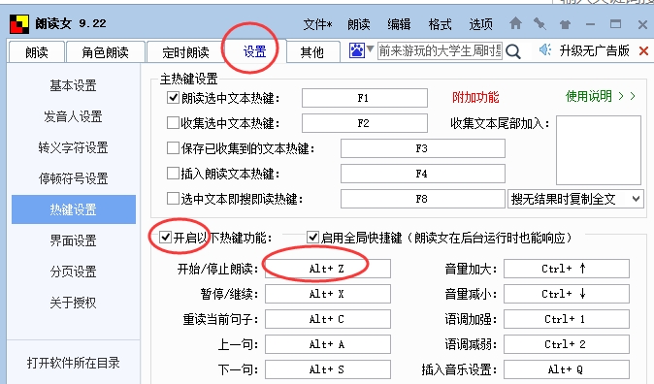
Task: Click the Ctrl+ 1 语调加强 field
Action: click(567, 319)
